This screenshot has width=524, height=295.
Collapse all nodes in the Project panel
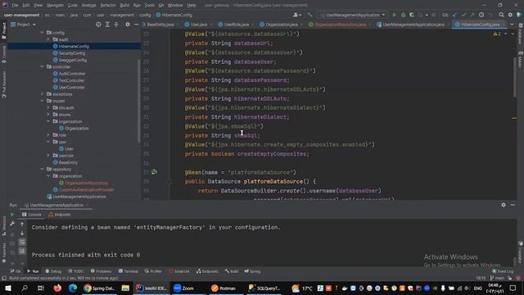[116, 25]
